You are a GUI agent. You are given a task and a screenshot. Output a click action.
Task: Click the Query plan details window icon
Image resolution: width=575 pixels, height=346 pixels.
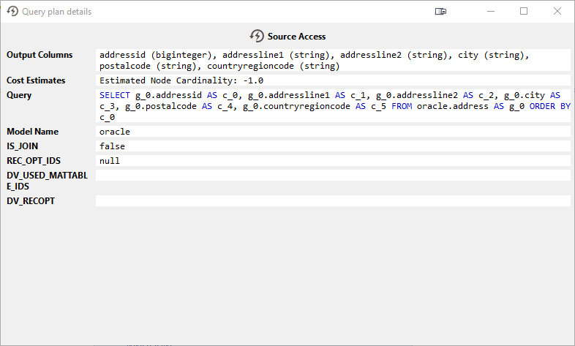coord(12,12)
